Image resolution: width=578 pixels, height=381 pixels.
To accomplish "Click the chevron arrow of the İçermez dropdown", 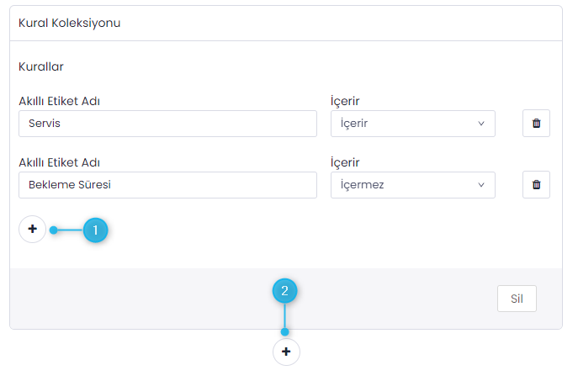I will pyautogui.click(x=481, y=185).
